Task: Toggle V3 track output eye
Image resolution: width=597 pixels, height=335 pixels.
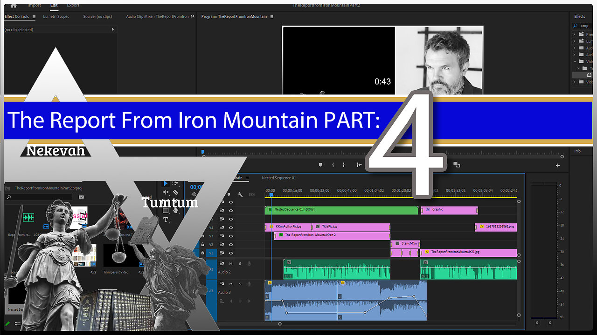Action: [x=230, y=236]
